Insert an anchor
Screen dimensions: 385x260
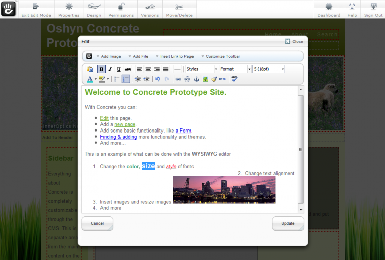click(196, 79)
